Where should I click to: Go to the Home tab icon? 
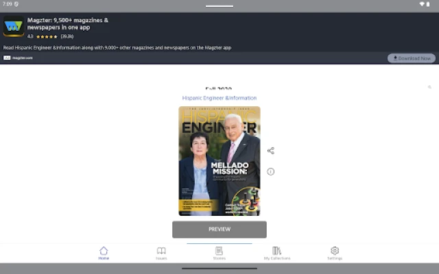tap(104, 251)
